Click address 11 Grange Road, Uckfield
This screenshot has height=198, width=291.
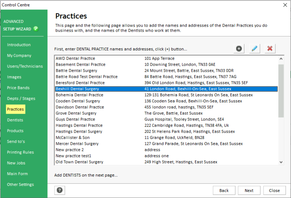pos(174,138)
